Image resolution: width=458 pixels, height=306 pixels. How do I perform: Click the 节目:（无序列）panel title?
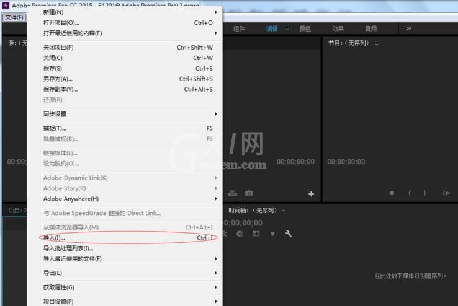349,43
